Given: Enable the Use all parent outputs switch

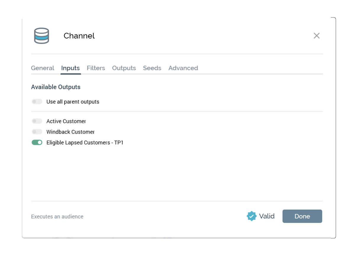Looking at the screenshot, I should (x=37, y=102).
